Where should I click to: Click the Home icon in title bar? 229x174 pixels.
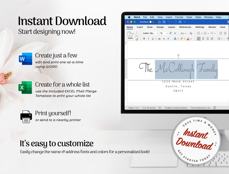click(x=159, y=22)
